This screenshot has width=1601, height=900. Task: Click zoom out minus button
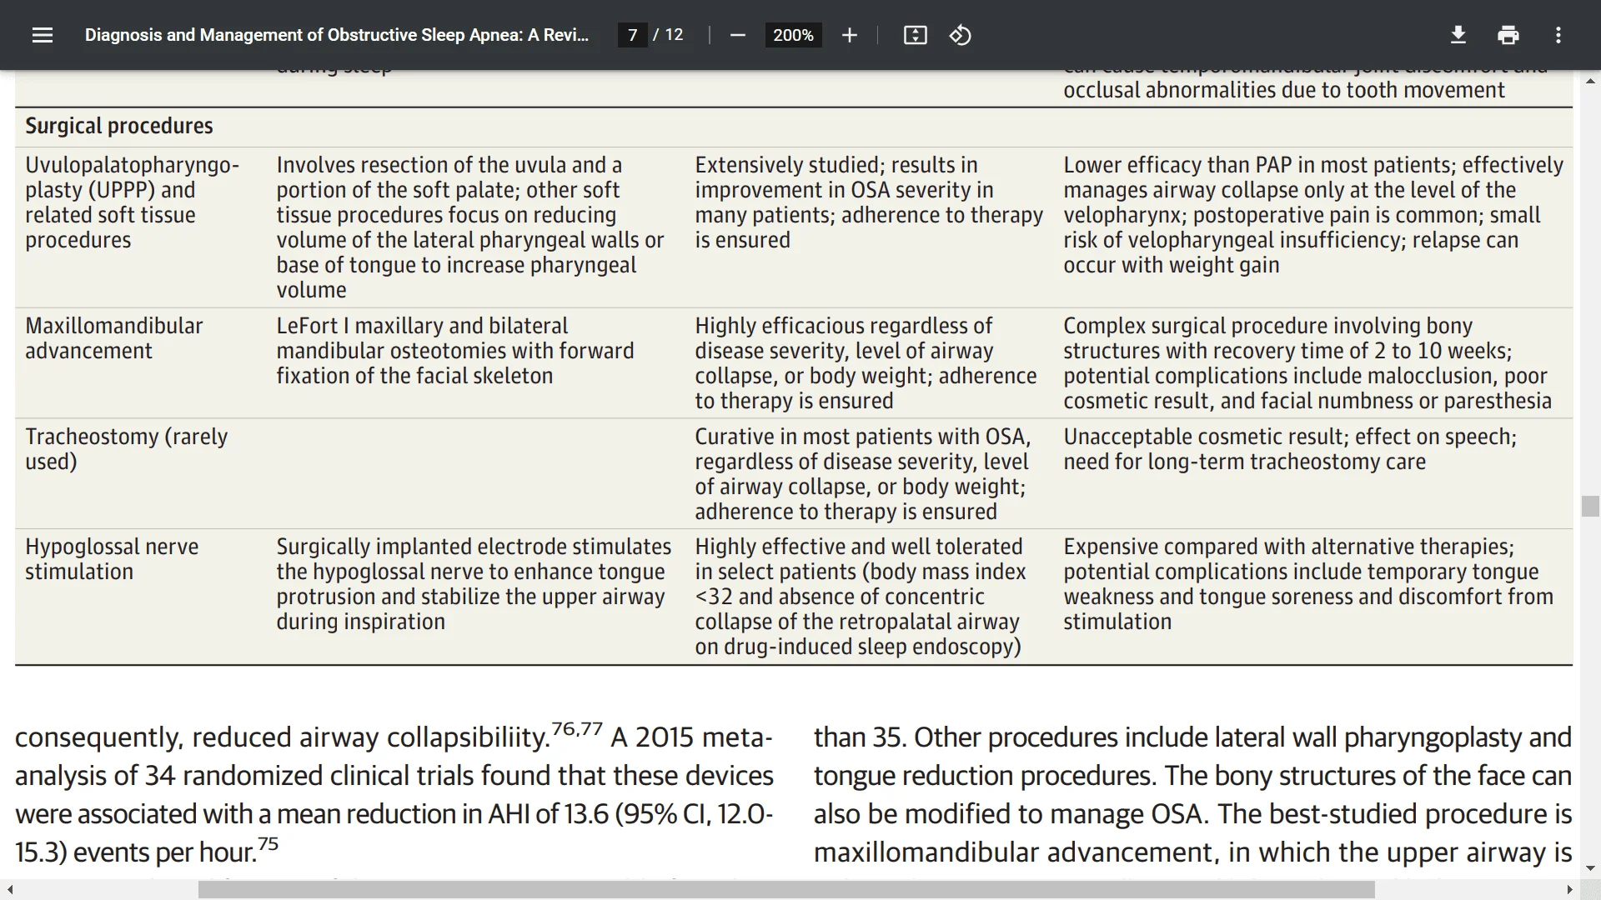[737, 35]
